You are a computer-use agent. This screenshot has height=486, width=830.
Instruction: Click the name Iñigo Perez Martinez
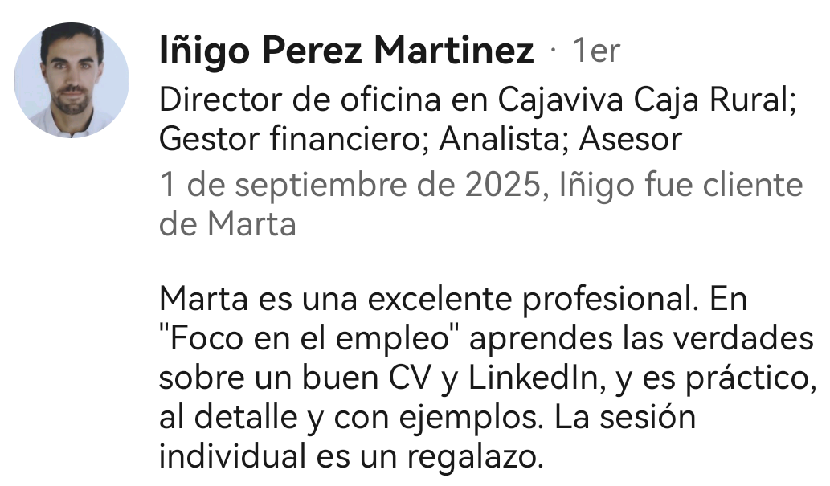click(x=346, y=51)
